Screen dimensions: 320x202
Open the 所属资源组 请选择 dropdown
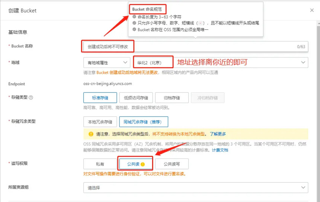pos(195,188)
